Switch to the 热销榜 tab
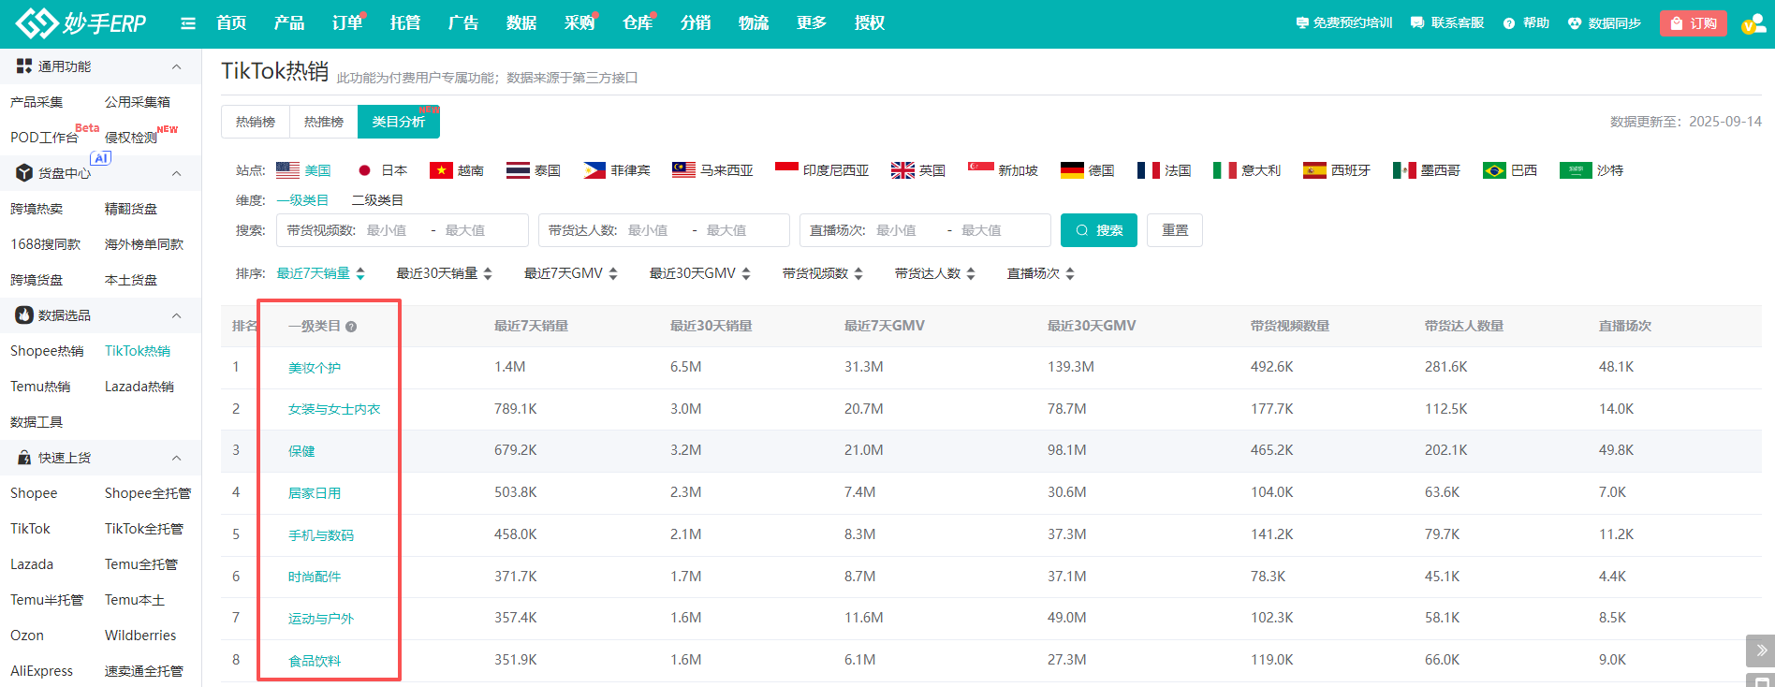This screenshot has height=687, width=1775. pyautogui.click(x=256, y=122)
